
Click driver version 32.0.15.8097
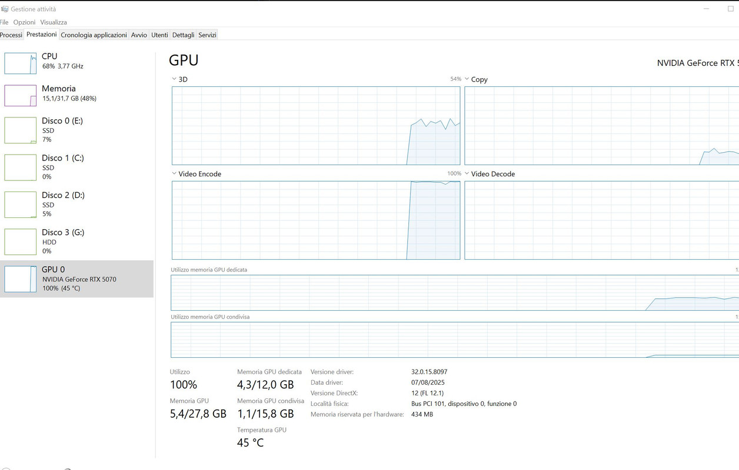[430, 372]
